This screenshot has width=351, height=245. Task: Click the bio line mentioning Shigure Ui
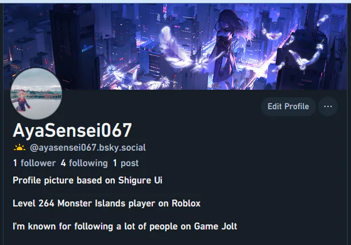click(x=87, y=181)
